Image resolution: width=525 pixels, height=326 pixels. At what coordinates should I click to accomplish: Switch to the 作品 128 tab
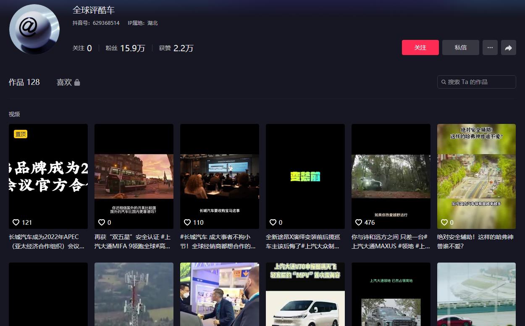[24, 82]
